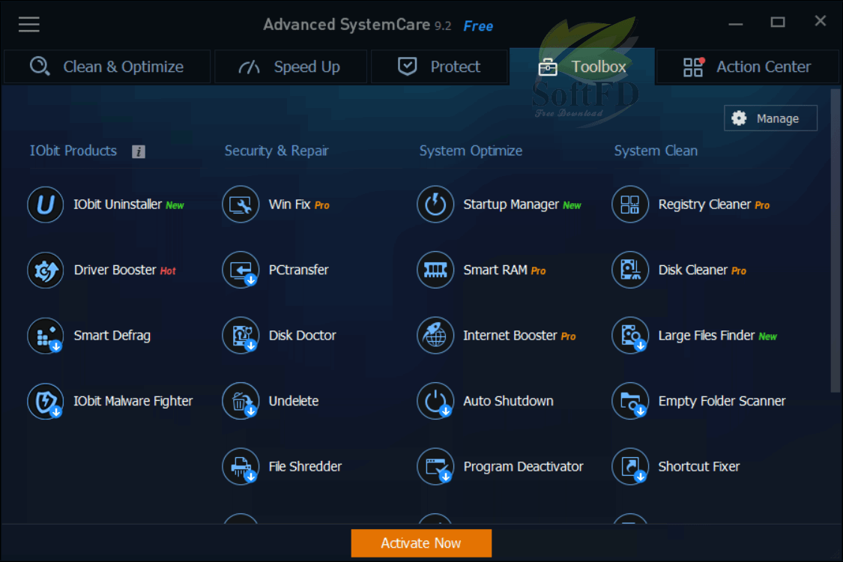
Task: Click the vertical scrollbar on the right edge
Action: tap(835, 241)
